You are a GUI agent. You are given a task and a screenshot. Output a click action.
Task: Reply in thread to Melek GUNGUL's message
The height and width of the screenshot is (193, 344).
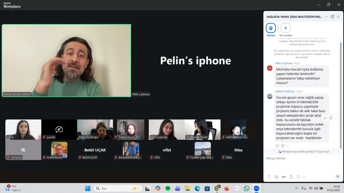pyautogui.click(x=325, y=118)
